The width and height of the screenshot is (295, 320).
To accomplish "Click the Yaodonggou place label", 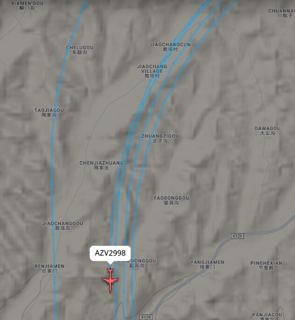I will tap(171, 200).
